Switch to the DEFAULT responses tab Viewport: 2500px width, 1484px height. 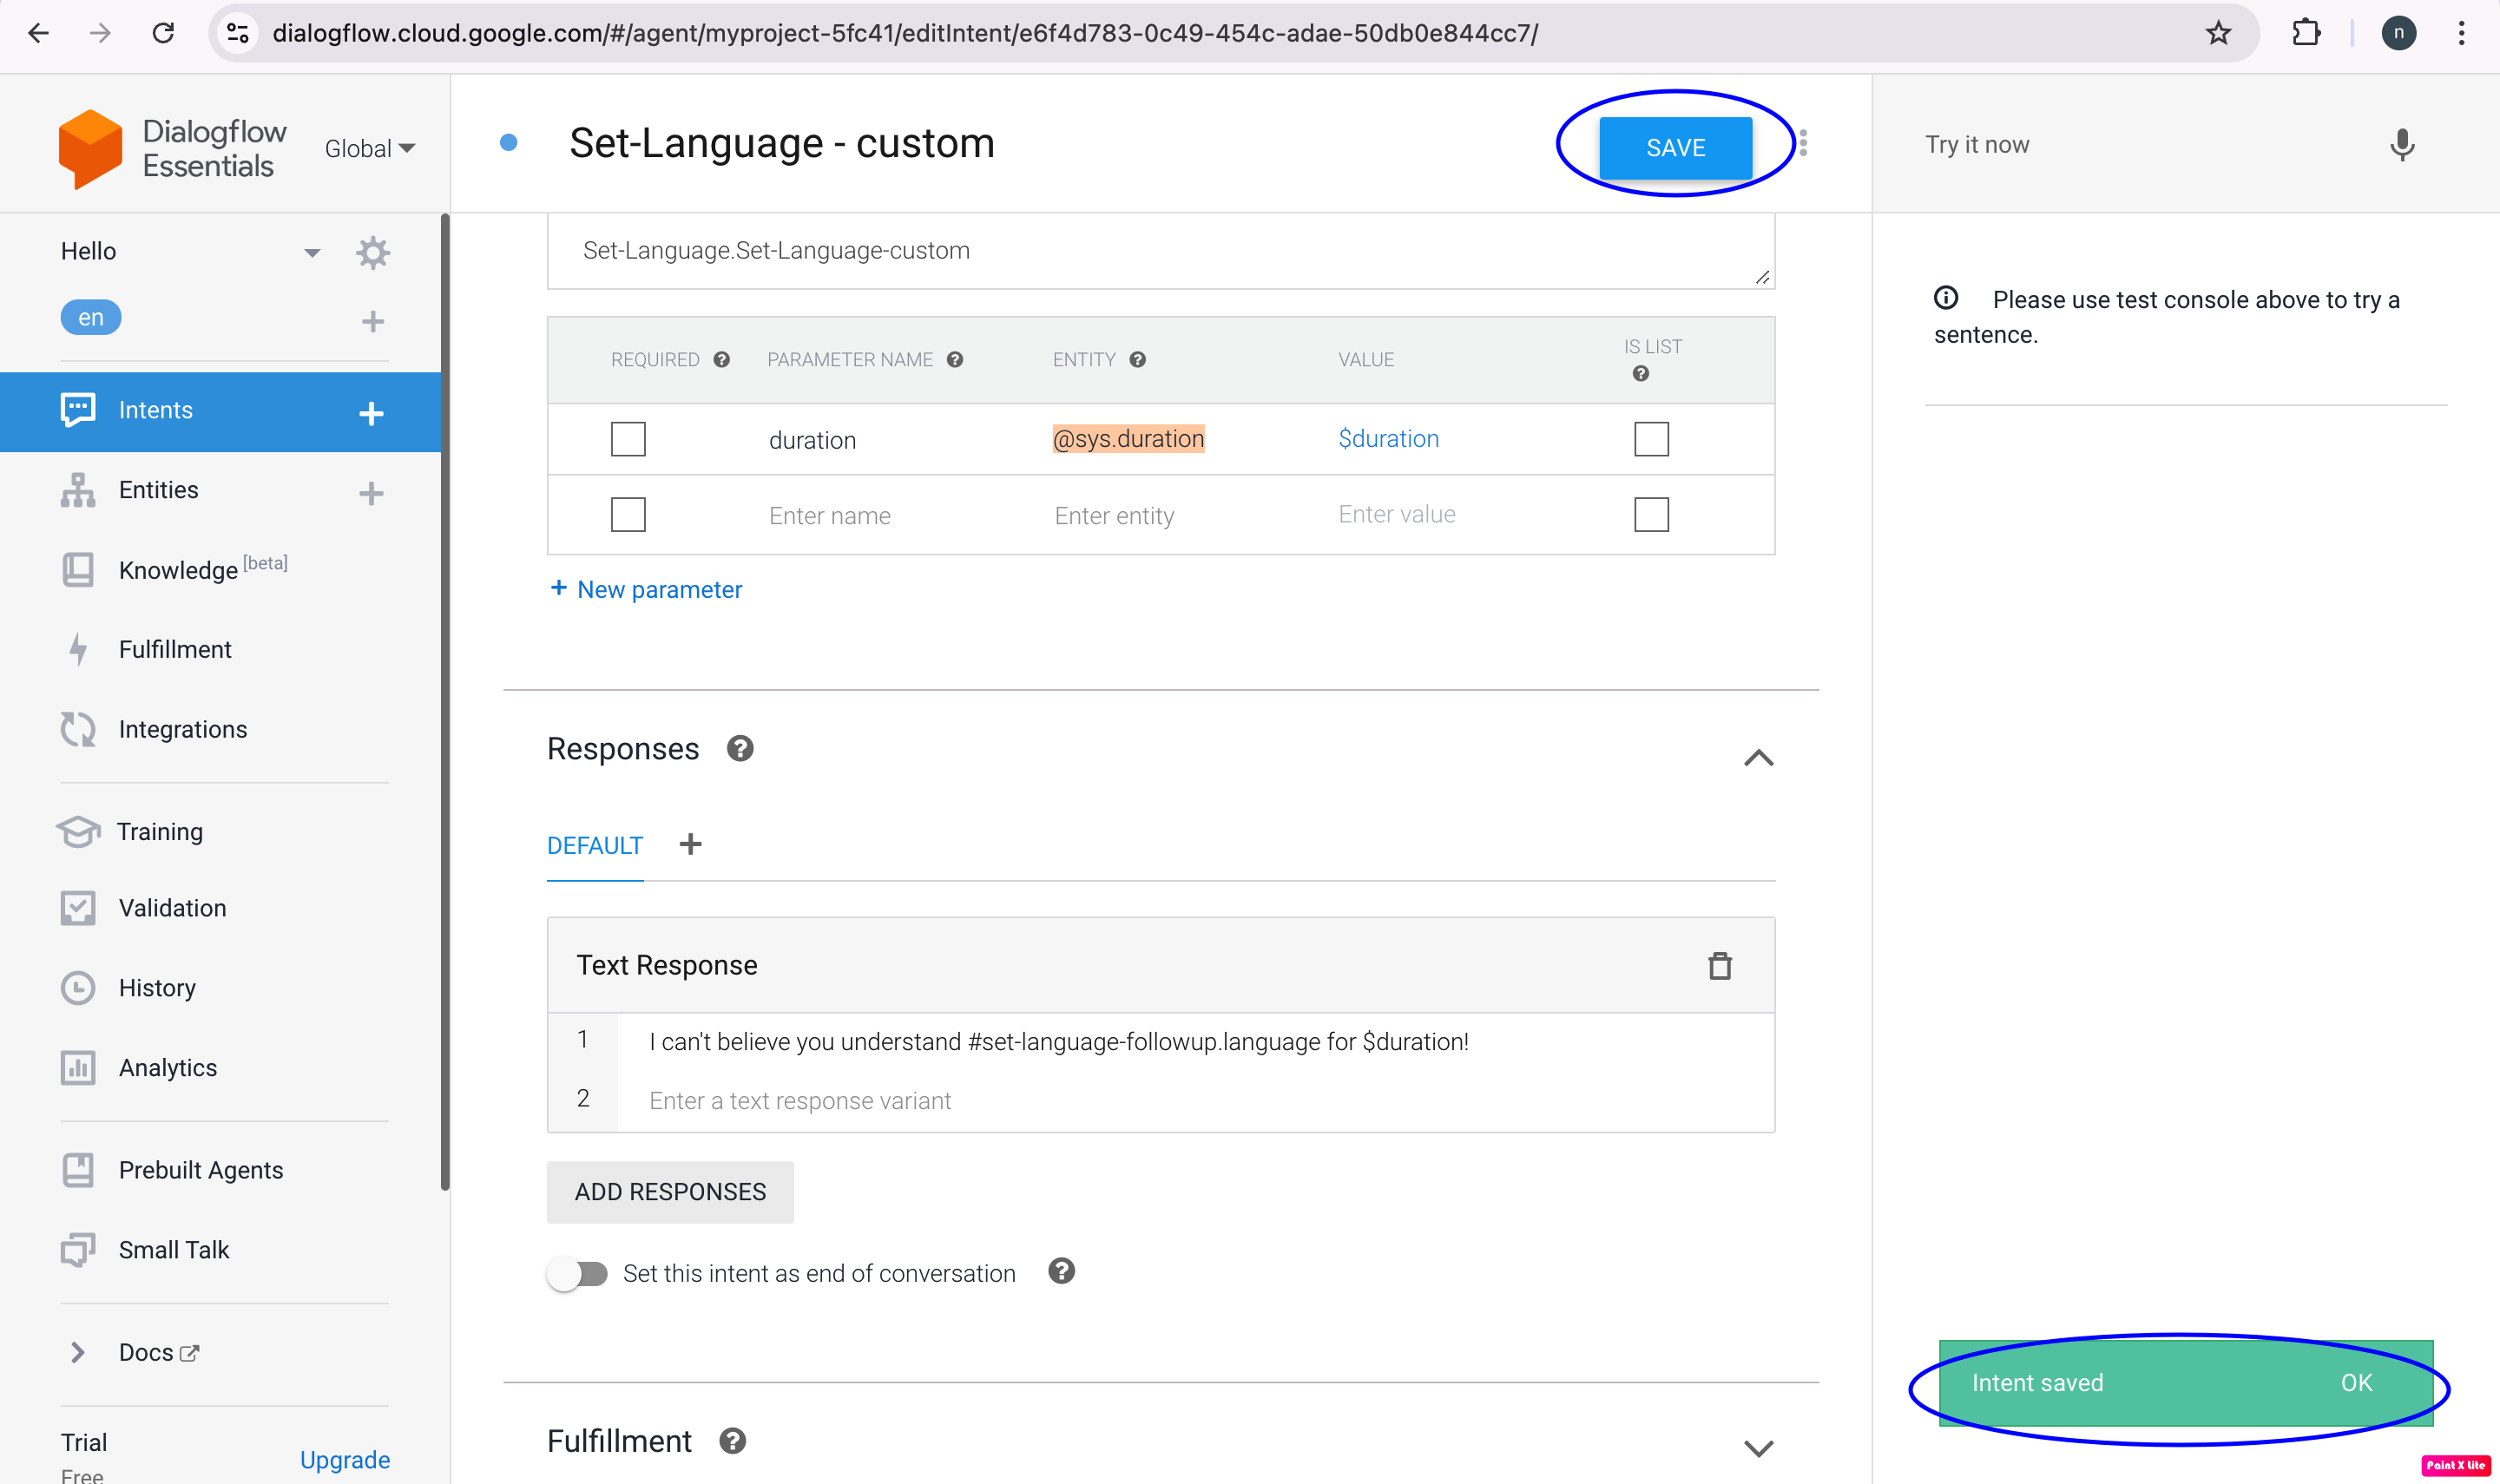click(594, 845)
